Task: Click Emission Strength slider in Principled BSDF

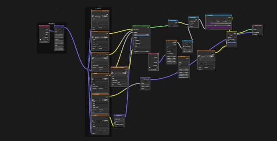Action: (141, 51)
